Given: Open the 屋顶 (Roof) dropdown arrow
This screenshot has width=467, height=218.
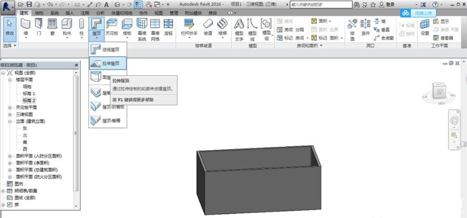Looking at the screenshot, I should pyautogui.click(x=96, y=38).
